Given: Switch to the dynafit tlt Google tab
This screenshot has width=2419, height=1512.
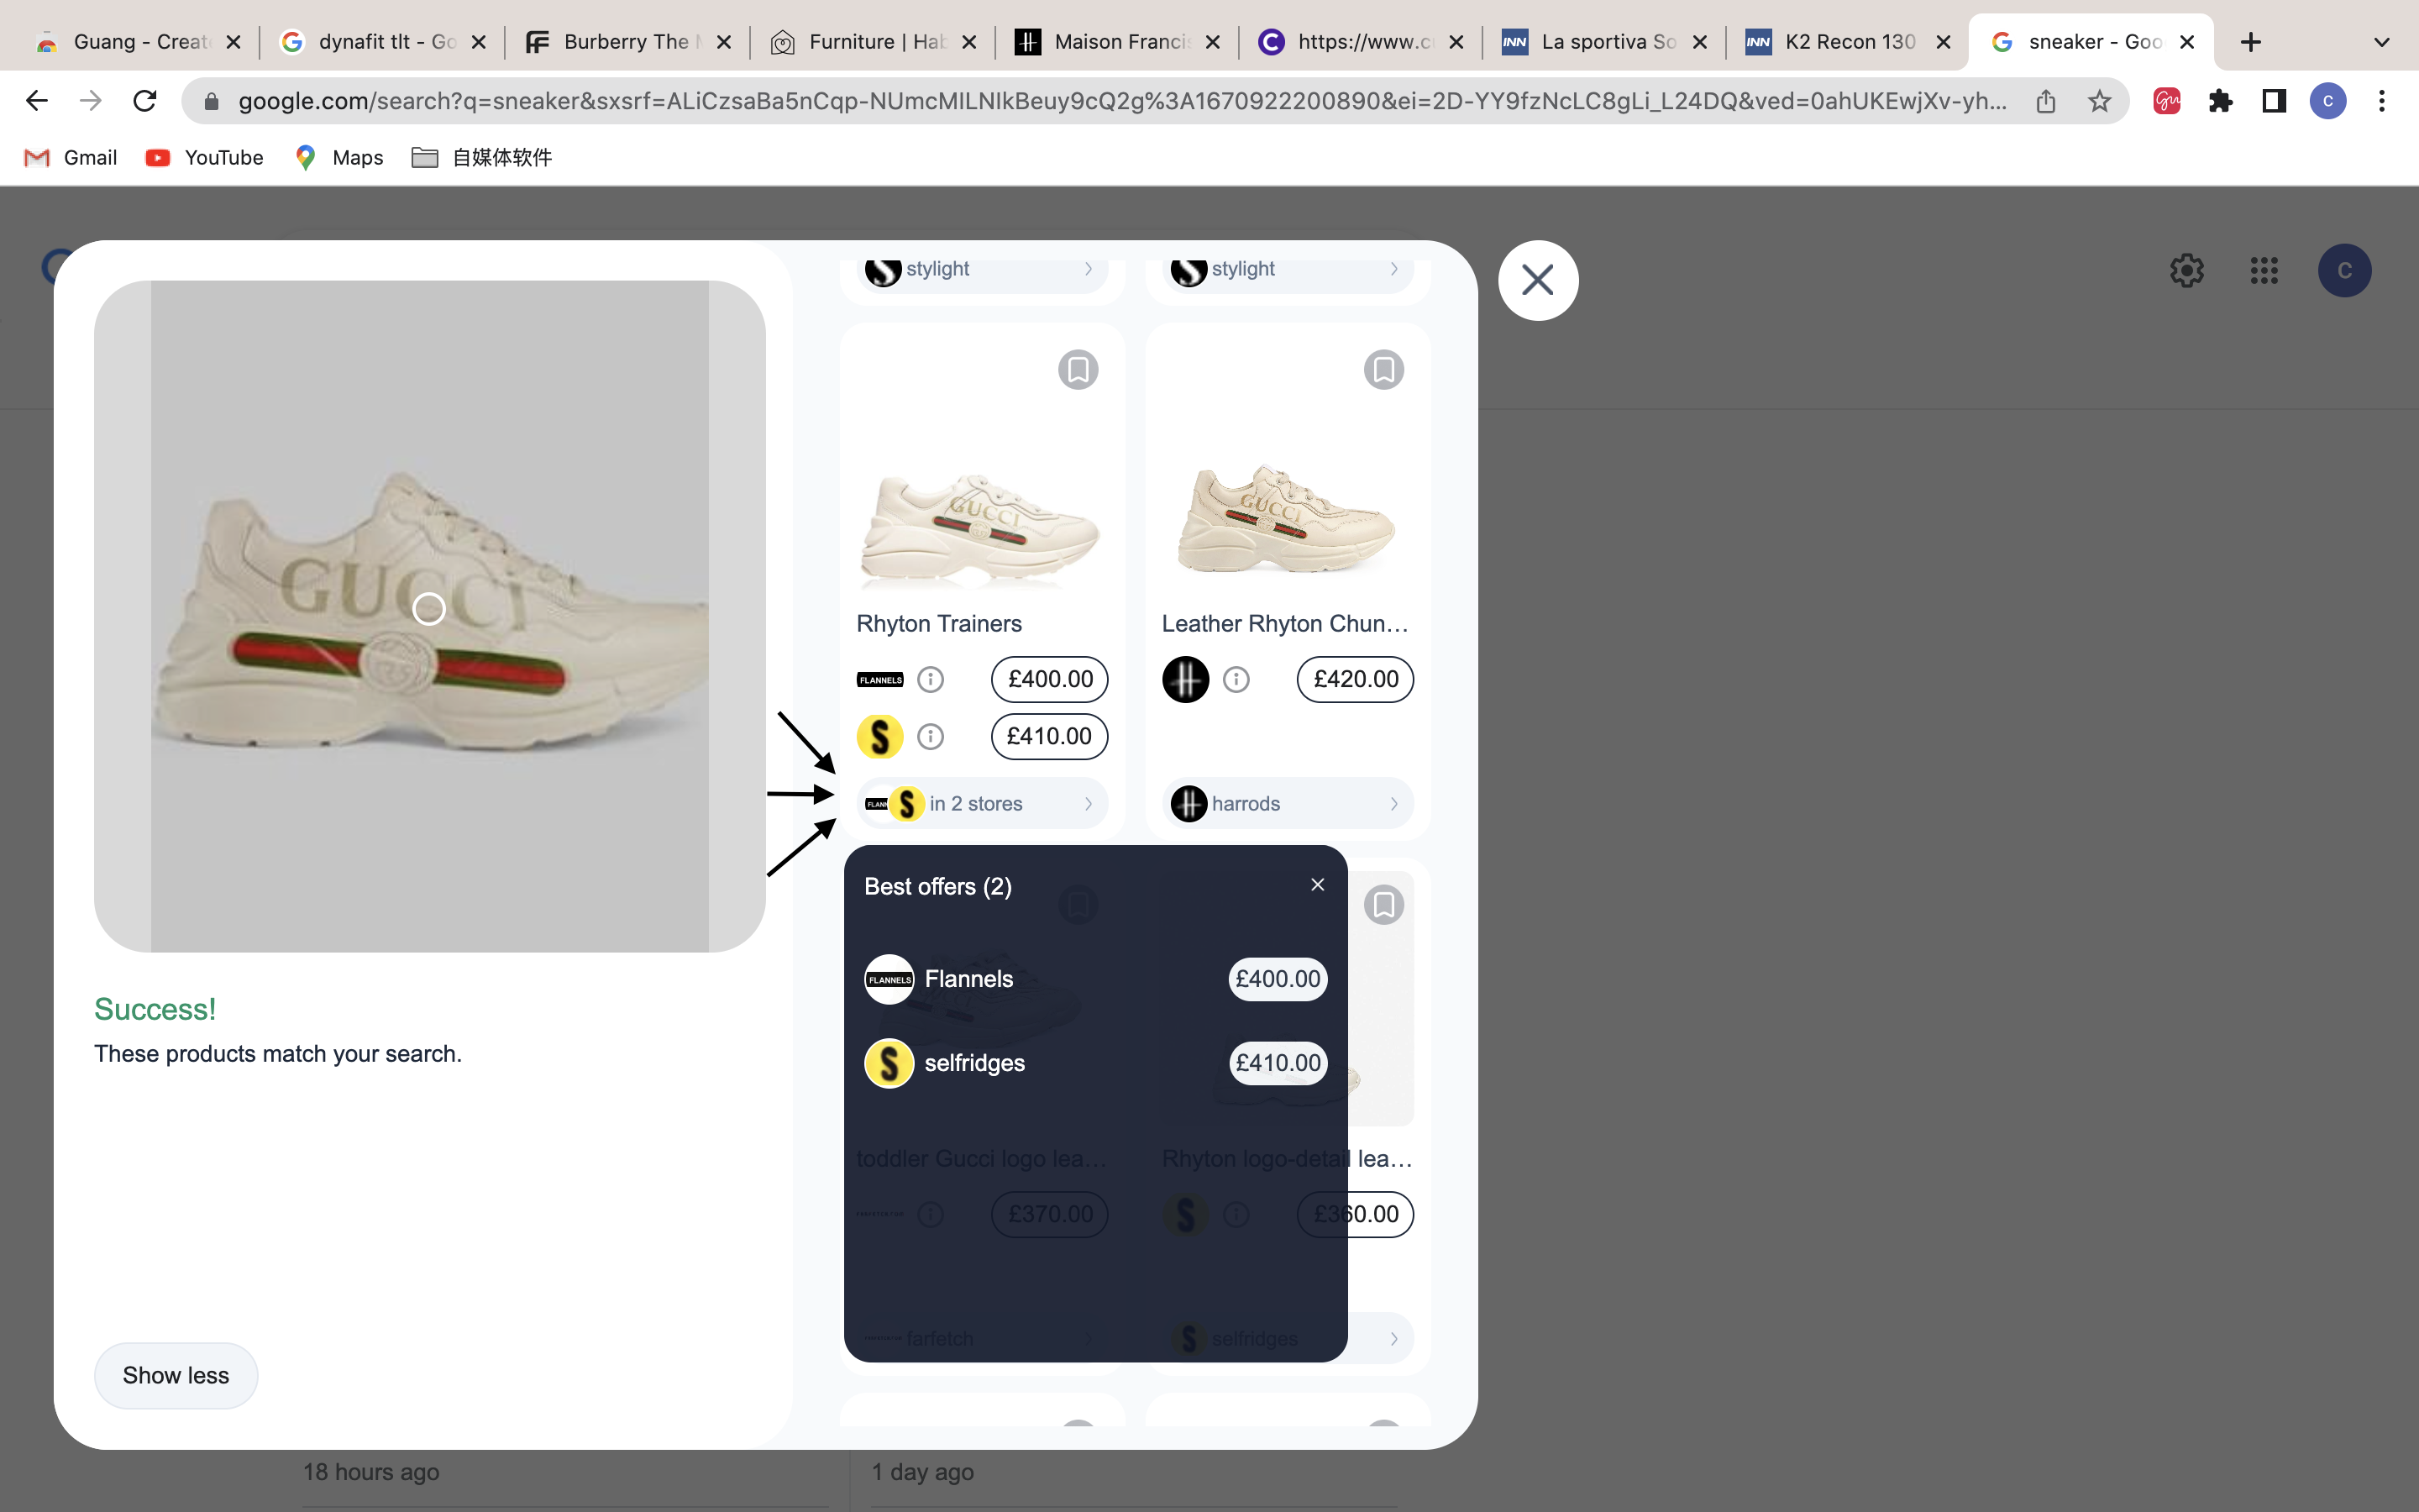Looking at the screenshot, I should [383, 42].
